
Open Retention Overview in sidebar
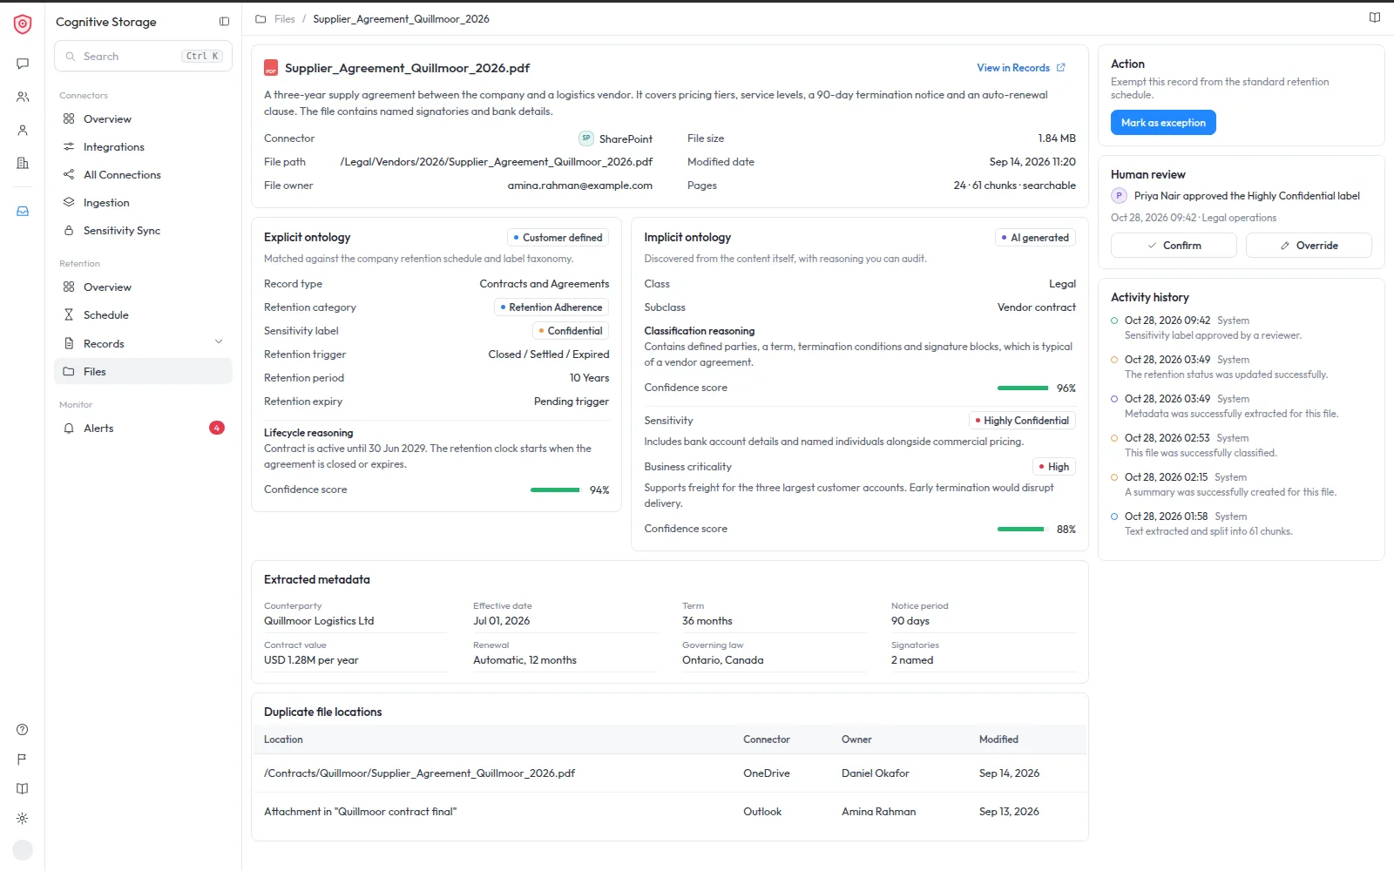pos(143,287)
